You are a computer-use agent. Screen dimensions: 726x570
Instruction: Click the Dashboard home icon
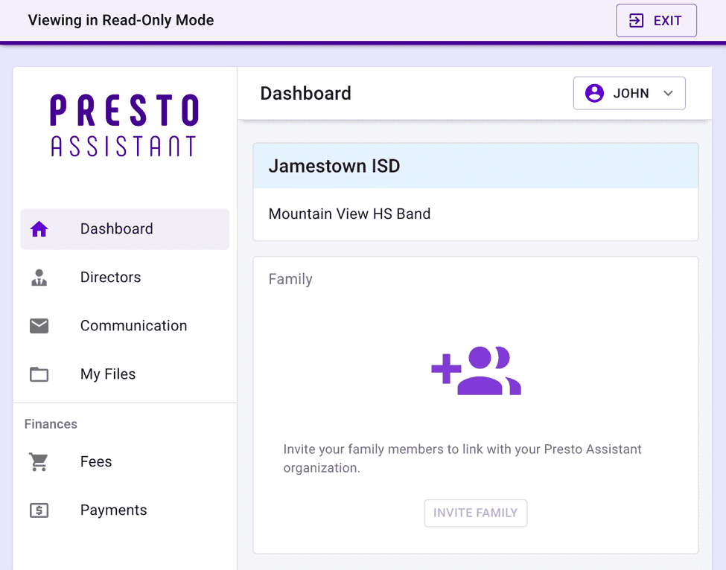[39, 229]
